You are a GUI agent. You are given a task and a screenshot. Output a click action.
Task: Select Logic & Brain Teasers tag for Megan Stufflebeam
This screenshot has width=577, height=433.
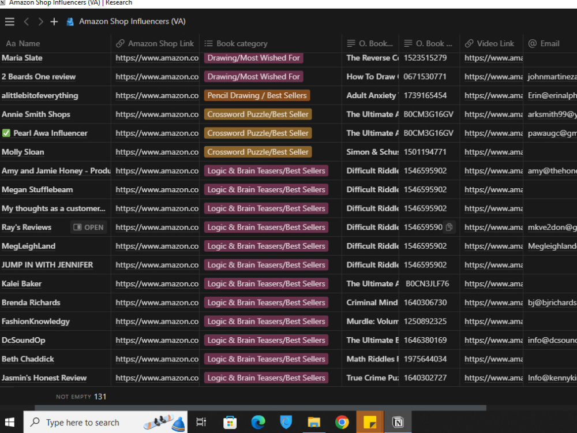pos(266,189)
